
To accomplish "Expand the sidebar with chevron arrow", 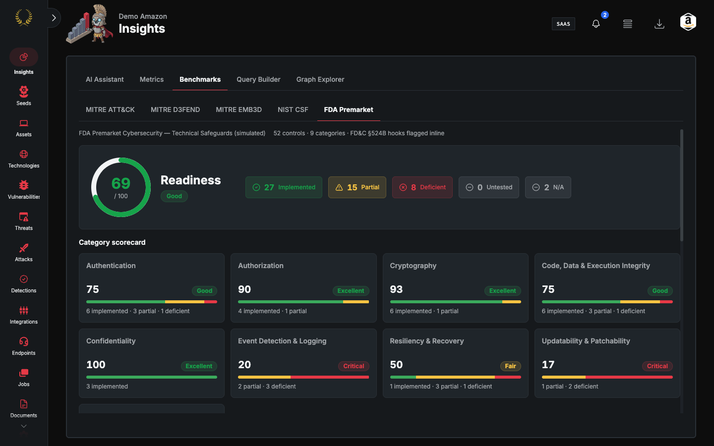I will pos(54,18).
